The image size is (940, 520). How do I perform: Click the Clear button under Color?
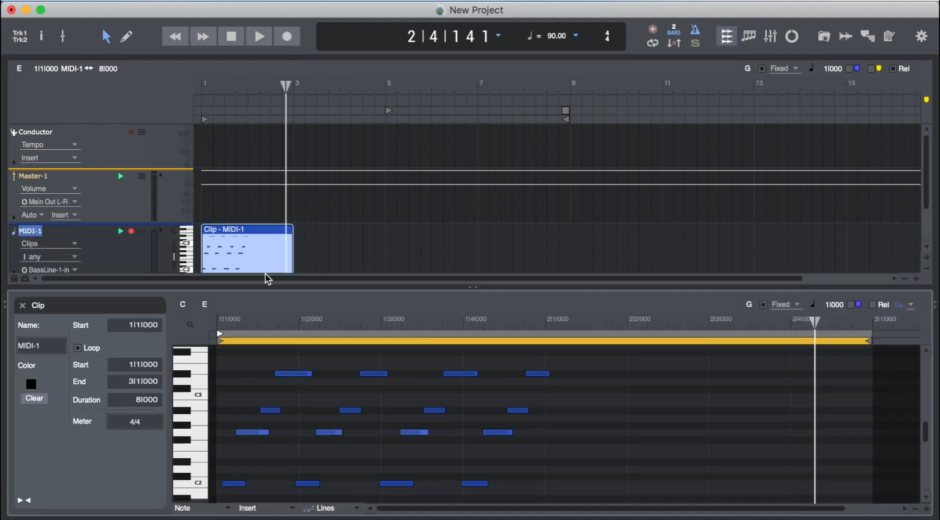tap(34, 398)
